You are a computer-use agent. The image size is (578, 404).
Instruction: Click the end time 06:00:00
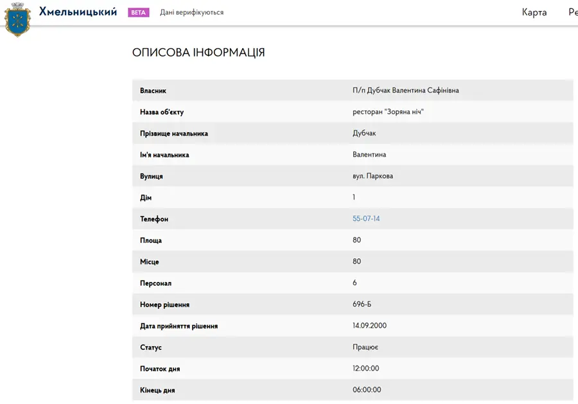coord(367,390)
